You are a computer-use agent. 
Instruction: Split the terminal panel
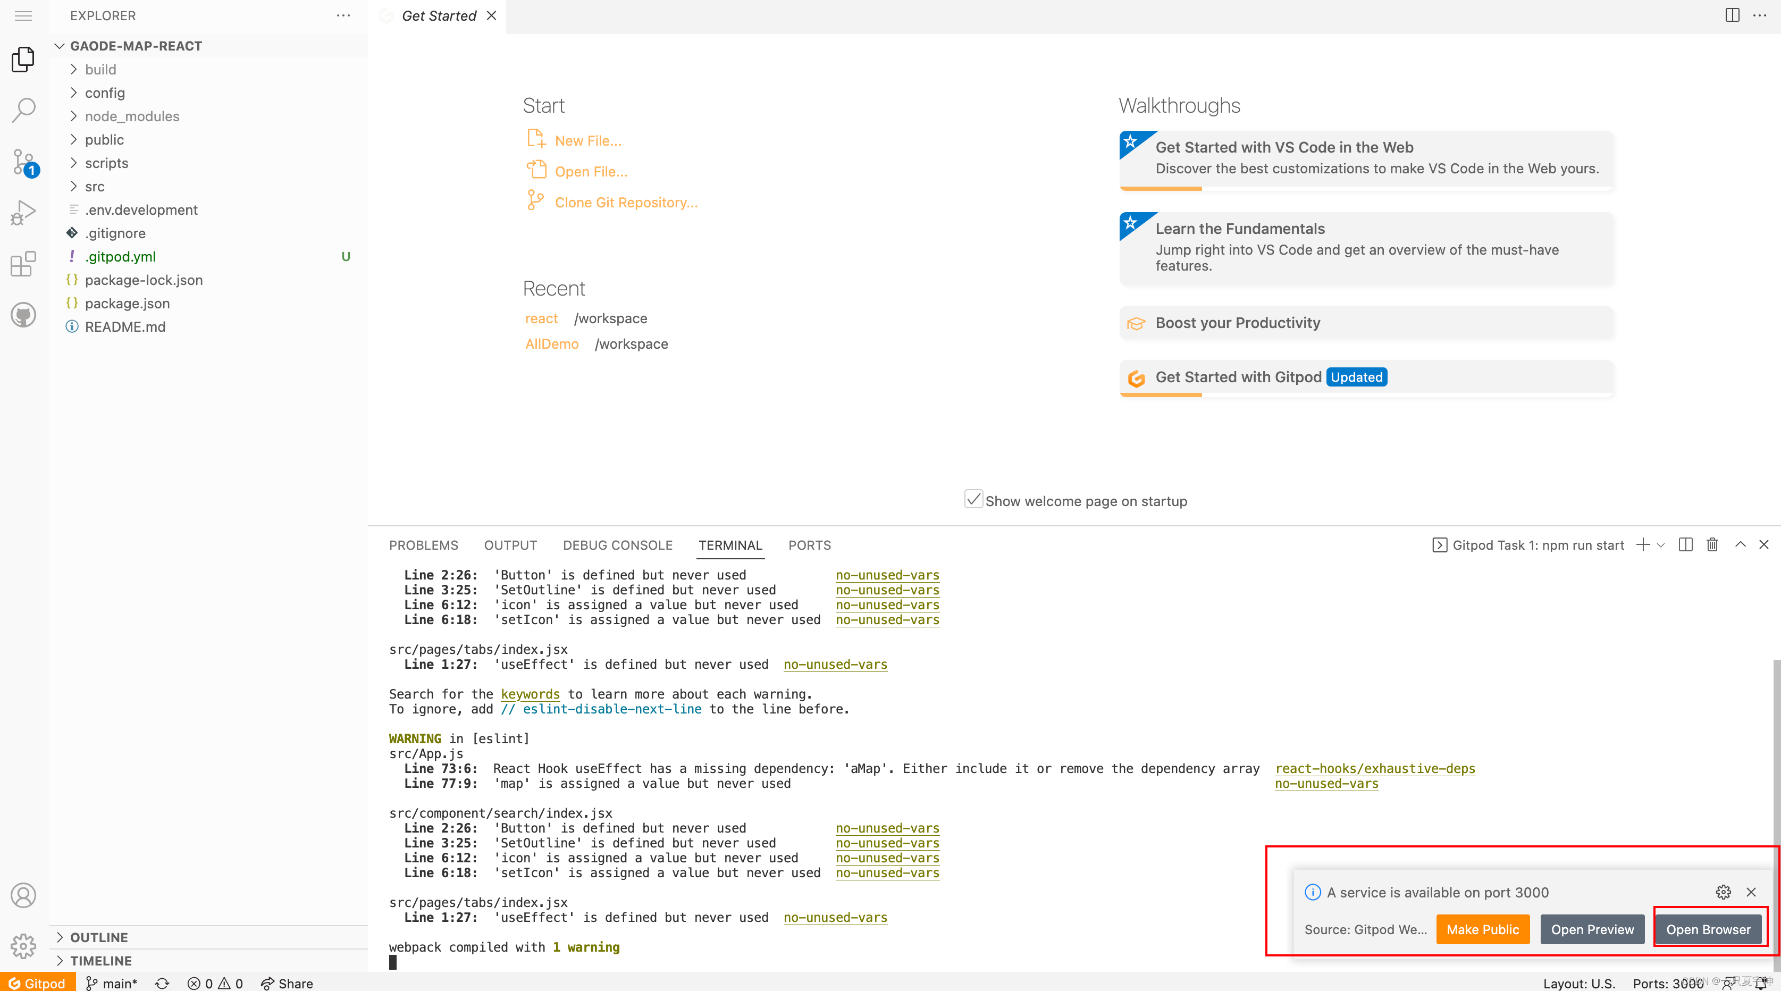pos(1686,545)
